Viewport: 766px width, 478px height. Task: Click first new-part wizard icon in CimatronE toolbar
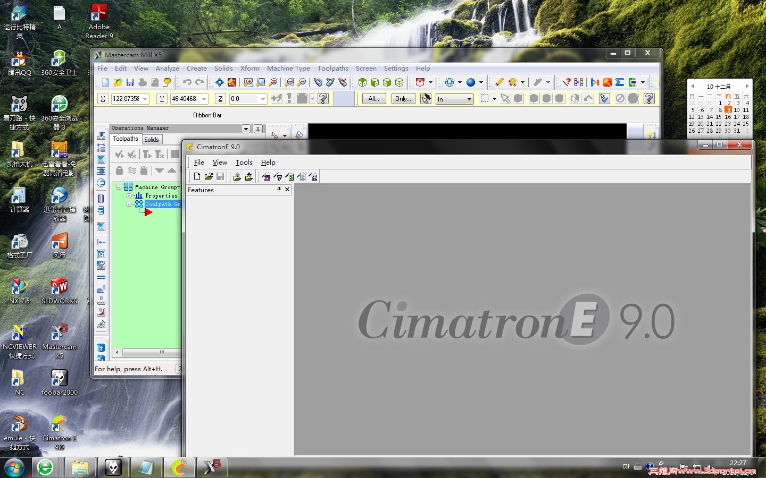[266, 176]
